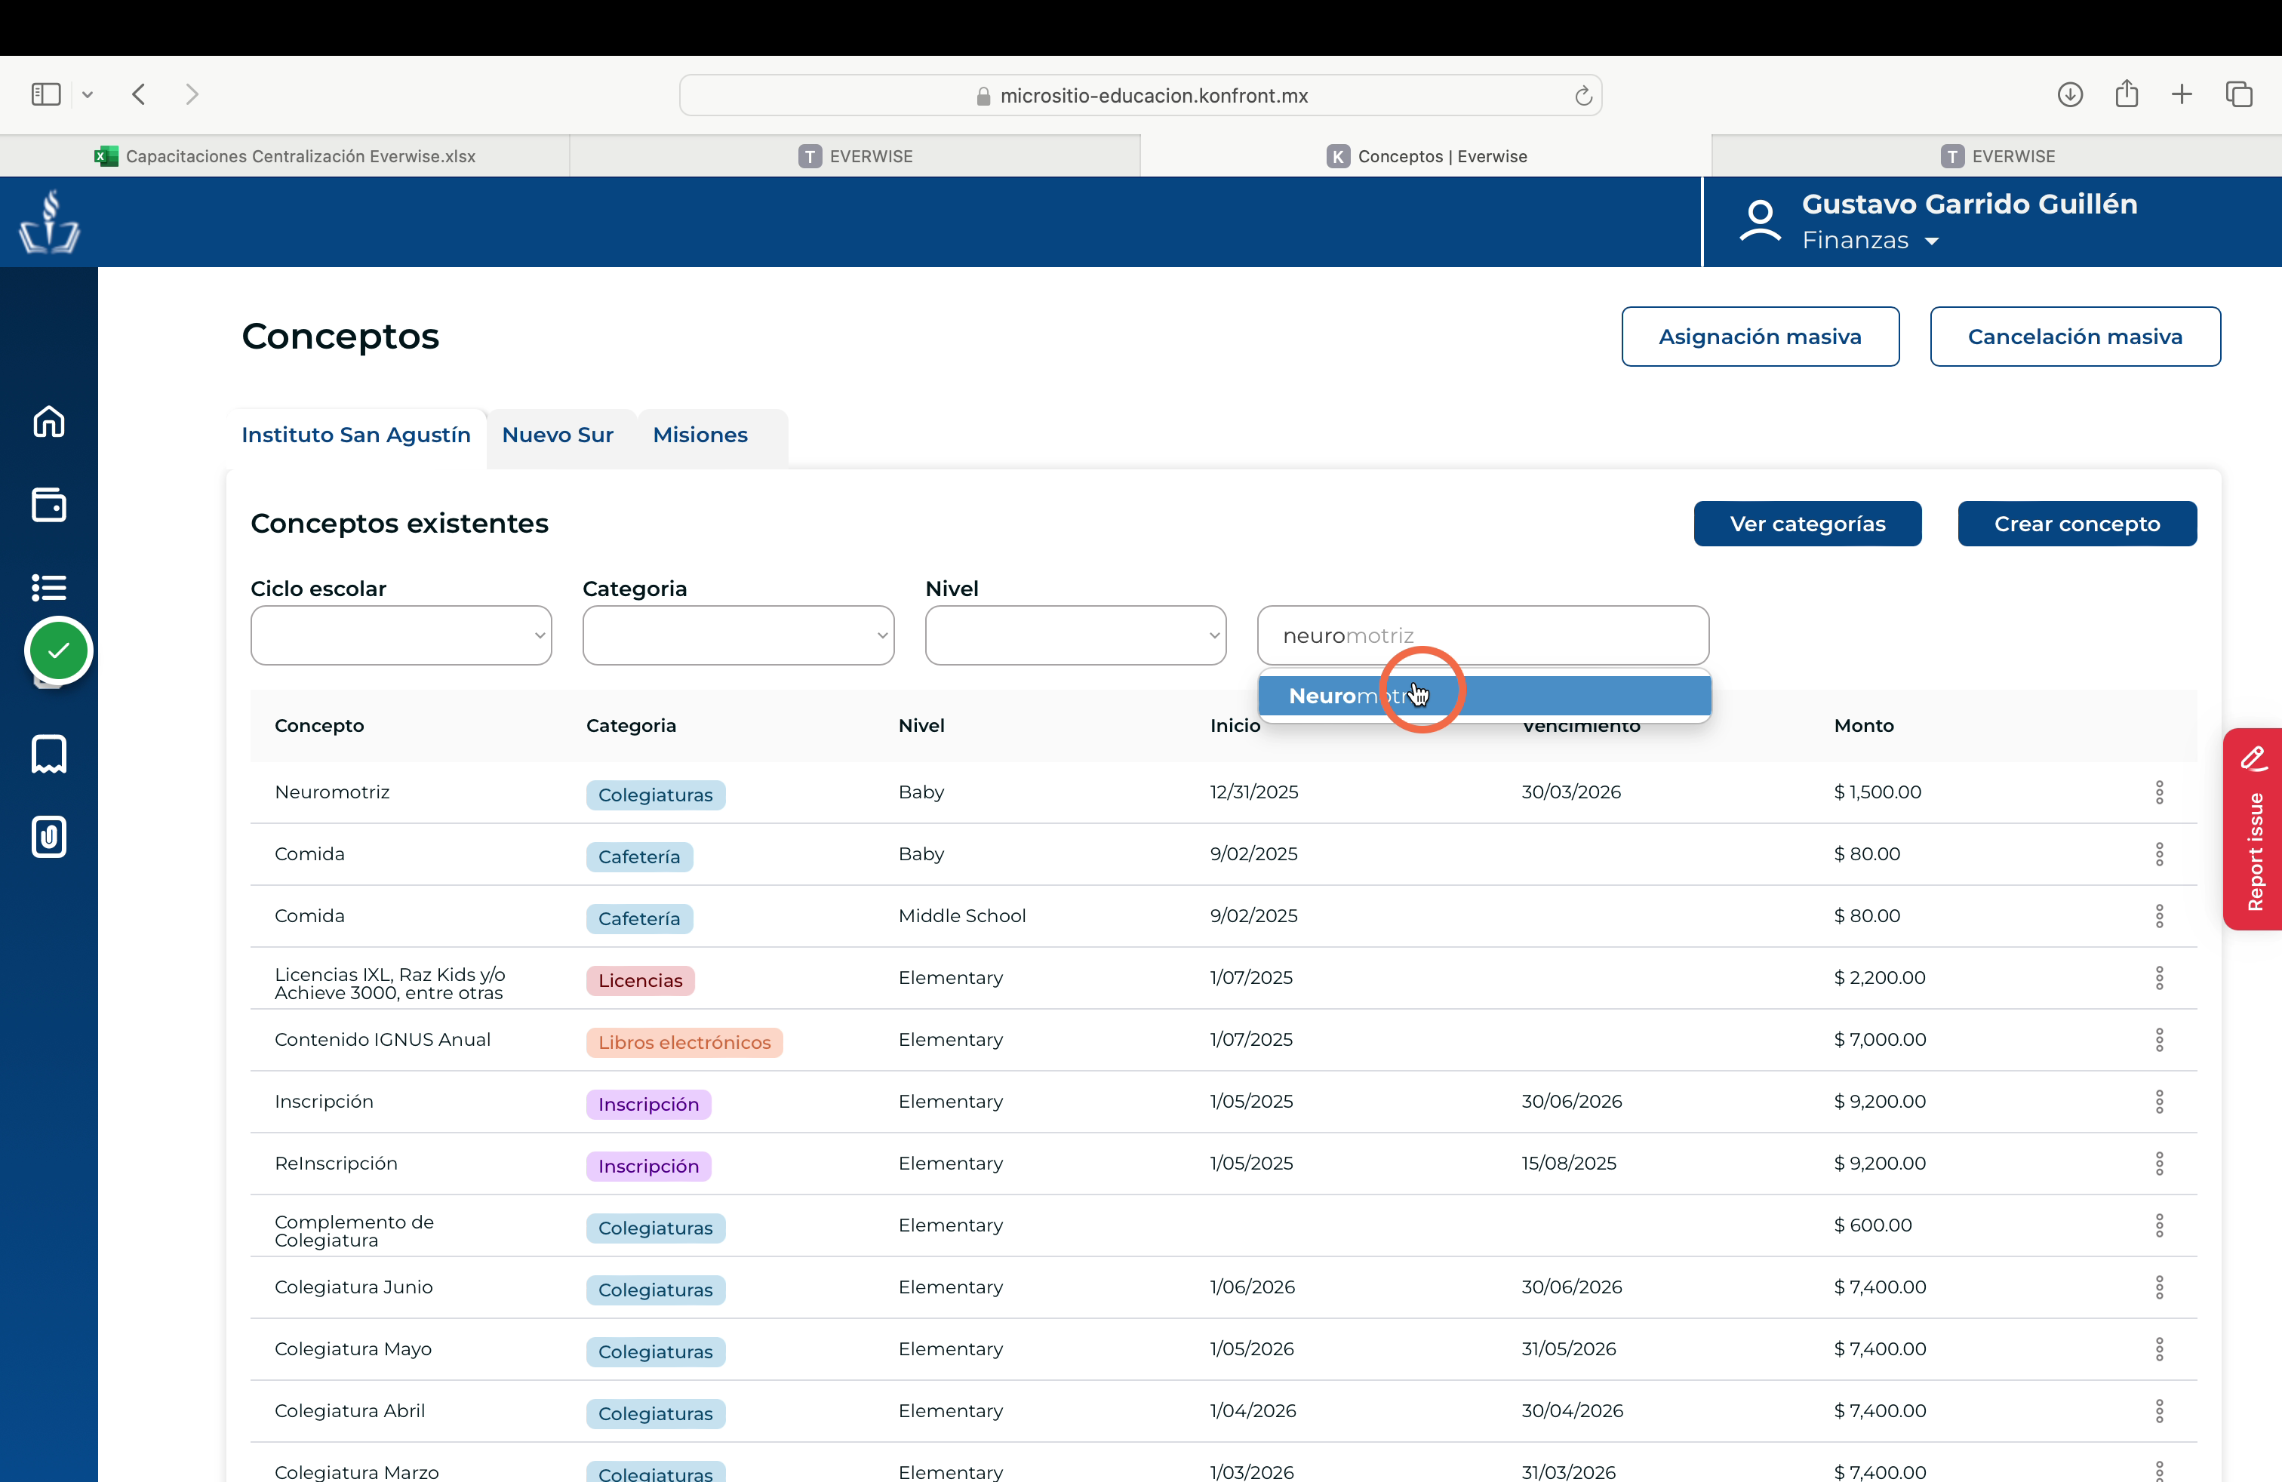This screenshot has width=2282, height=1482.
Task: Switch to Capacitaciones Centralización Everwise.xlsx browser tab
Action: pyautogui.click(x=286, y=156)
